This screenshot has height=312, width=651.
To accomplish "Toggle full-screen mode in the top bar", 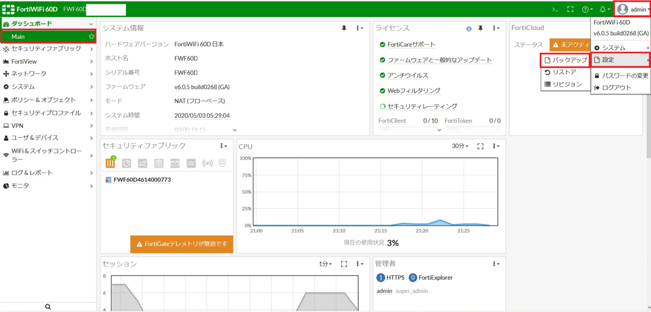I will click(x=570, y=9).
